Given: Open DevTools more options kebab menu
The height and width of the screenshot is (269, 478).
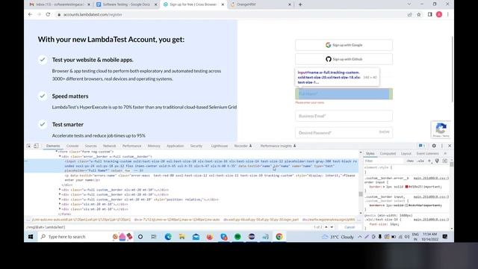Looking at the screenshot, I should click(442, 146).
